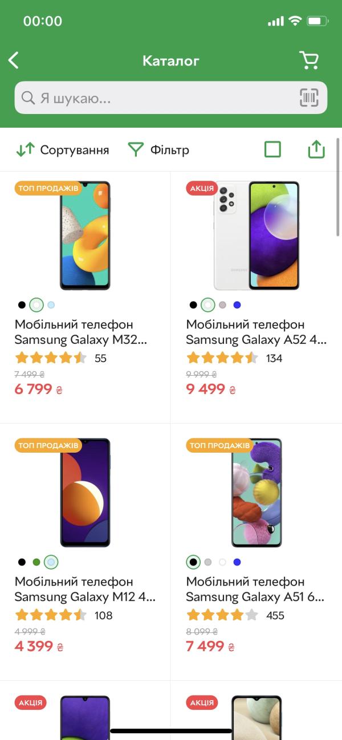Tap the Samsung Galaxy A52 phone image
The image size is (342, 740).
pos(256,235)
